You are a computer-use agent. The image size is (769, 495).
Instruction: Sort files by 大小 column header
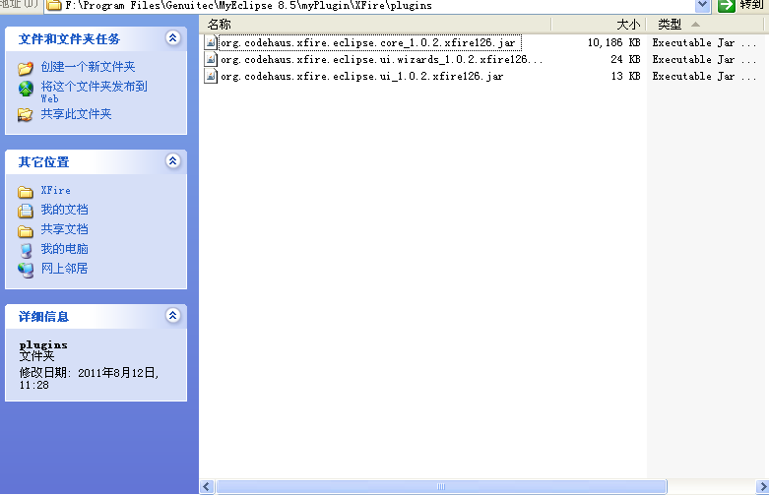point(599,24)
